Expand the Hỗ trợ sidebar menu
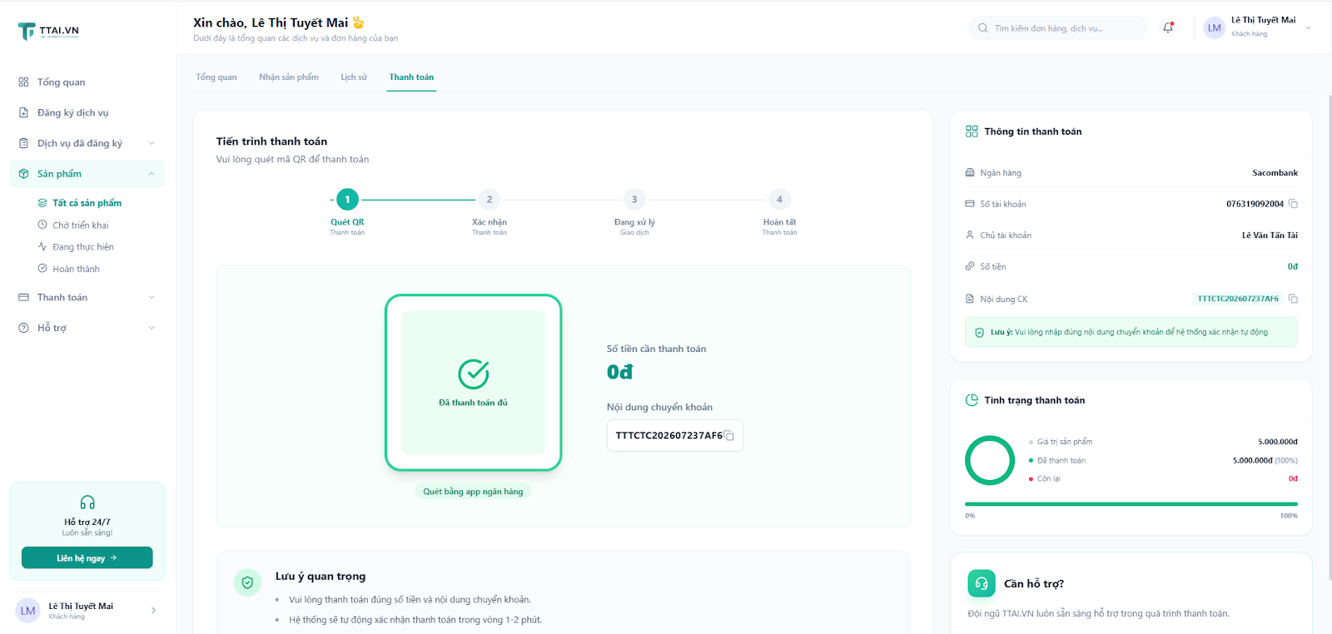Image resolution: width=1332 pixels, height=634 pixels. click(x=87, y=328)
